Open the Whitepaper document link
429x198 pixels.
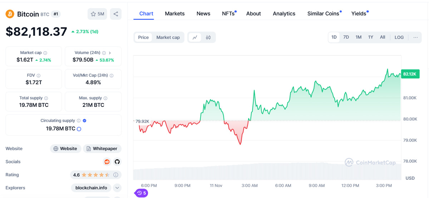[x=102, y=149]
